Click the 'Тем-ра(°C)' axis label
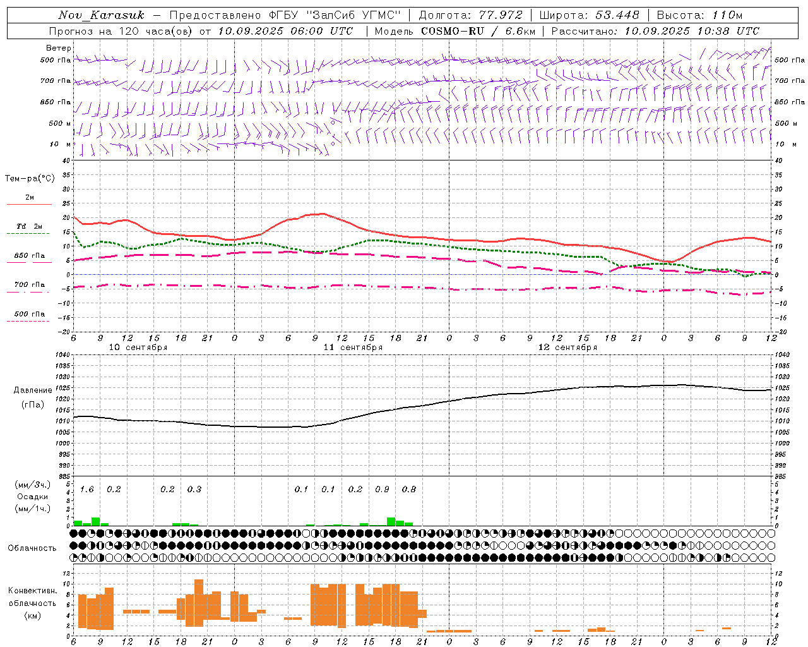The width and height of the screenshot is (808, 647). (30, 179)
